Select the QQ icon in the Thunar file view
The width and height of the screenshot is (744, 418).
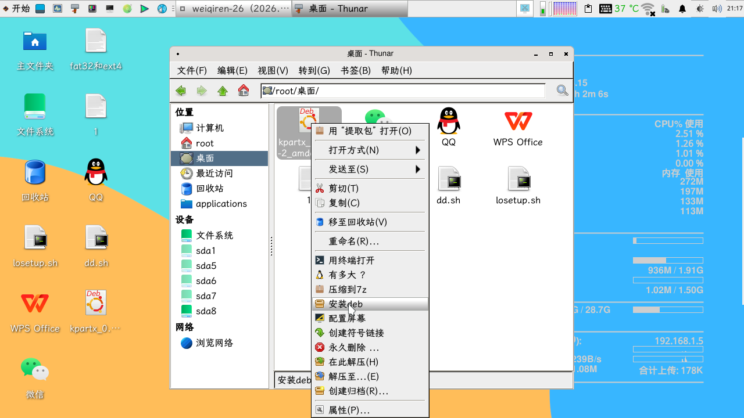click(449, 127)
